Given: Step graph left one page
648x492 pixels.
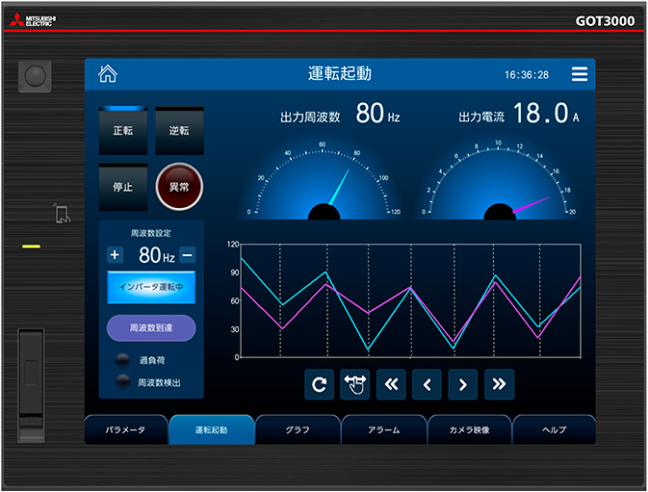Looking at the screenshot, I should pos(427,384).
